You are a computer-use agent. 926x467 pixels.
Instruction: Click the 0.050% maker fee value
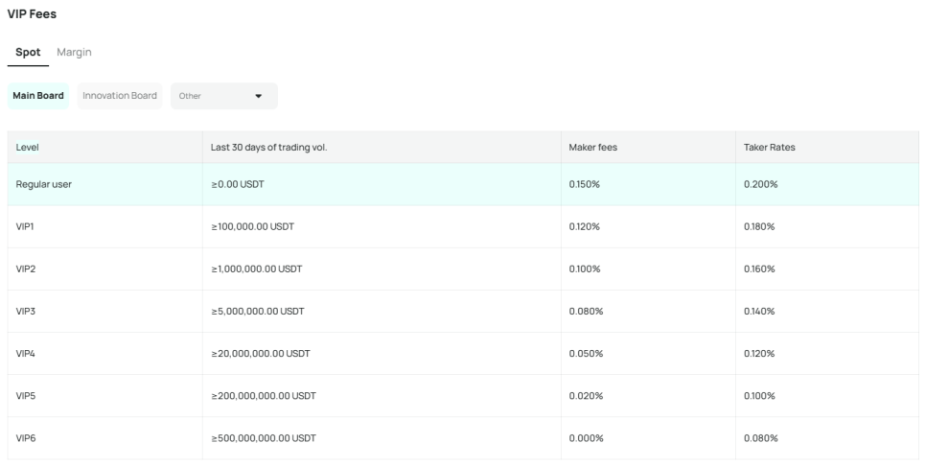pos(586,354)
